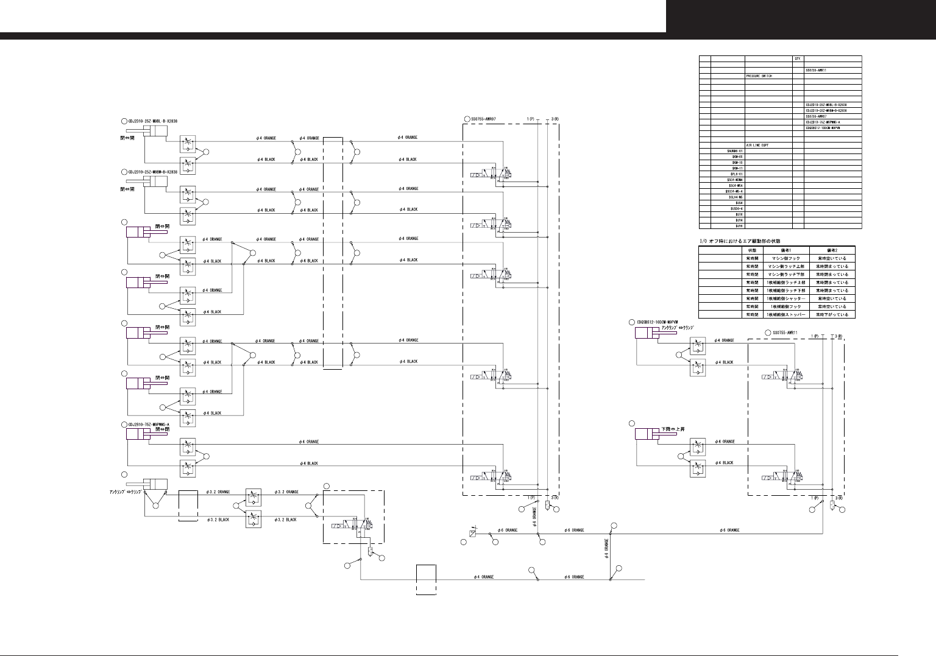Click the PRESSURE SWITCH cell in the parts table
This screenshot has width=936, height=656.
click(768, 76)
